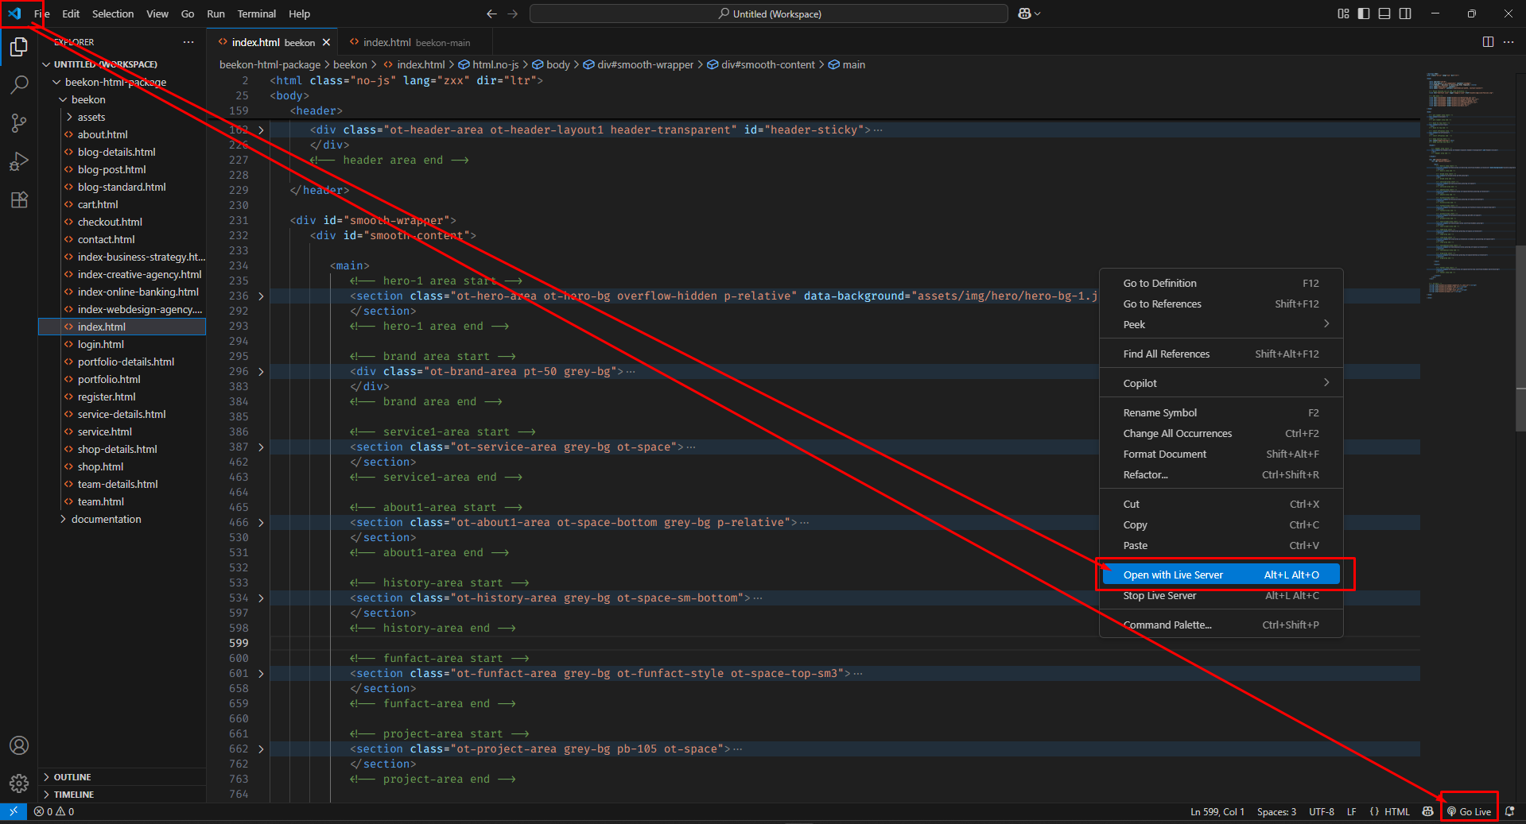This screenshot has width=1526, height=824.
Task: Open contact.html in the explorer
Action: coord(106,239)
